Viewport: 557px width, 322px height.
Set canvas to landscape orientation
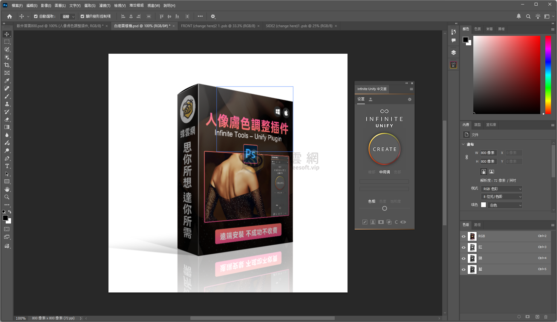click(492, 172)
